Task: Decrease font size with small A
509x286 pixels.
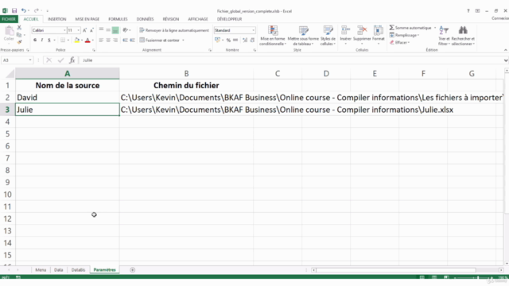Action: click(x=91, y=30)
